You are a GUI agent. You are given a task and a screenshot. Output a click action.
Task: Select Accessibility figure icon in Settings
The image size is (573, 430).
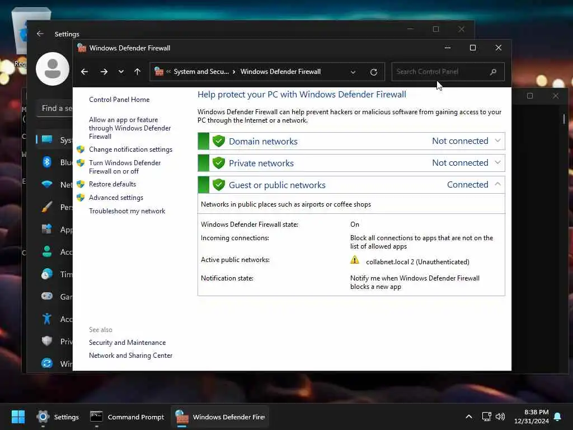(x=47, y=319)
